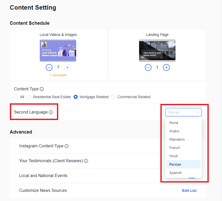
Task: Choose Commercial Related content type
Action: (113, 97)
